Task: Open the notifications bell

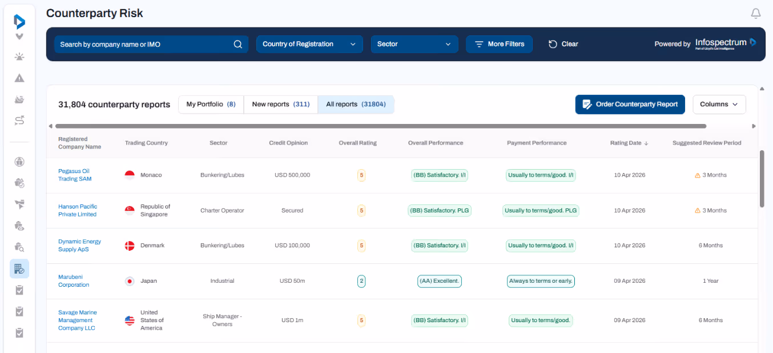Action: [x=756, y=13]
